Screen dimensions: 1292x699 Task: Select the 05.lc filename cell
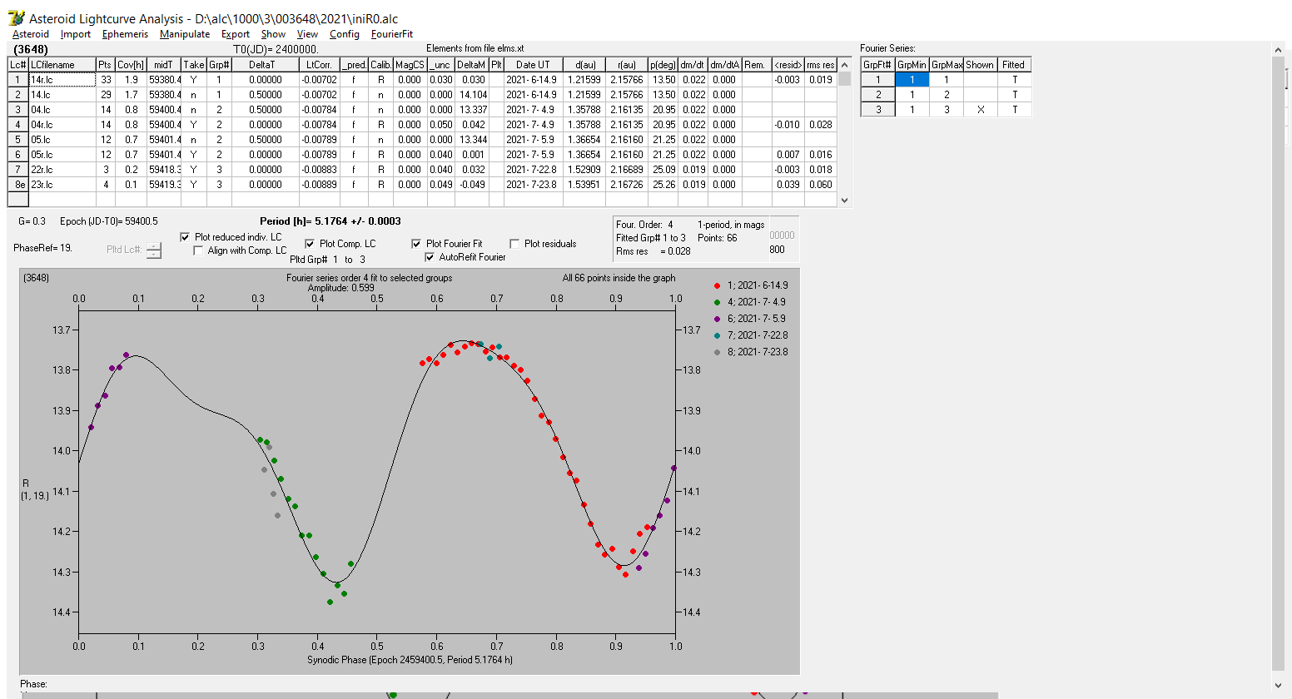pyautogui.click(x=62, y=140)
